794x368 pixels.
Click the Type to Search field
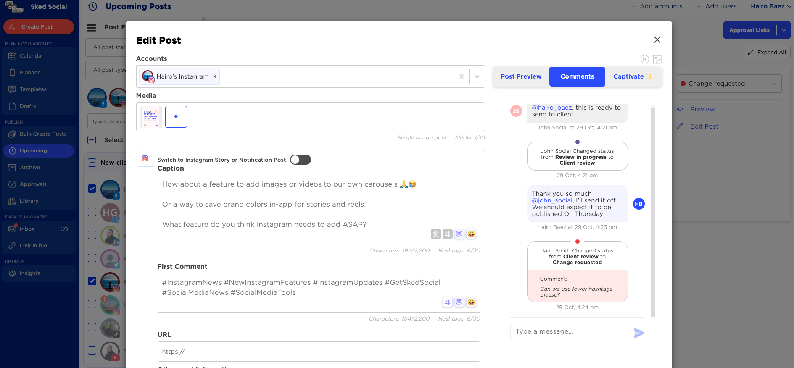(x=107, y=121)
